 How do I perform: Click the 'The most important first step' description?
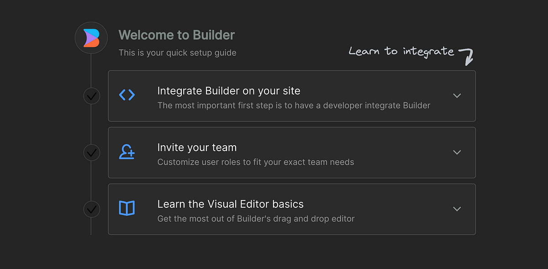tap(294, 105)
